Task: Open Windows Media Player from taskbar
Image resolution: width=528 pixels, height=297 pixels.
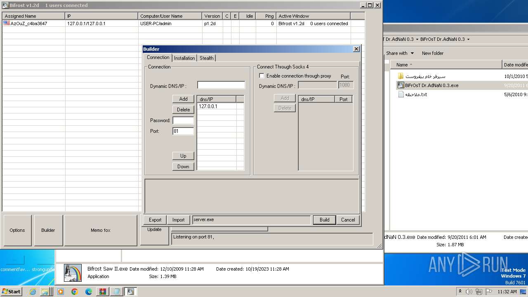Action: tap(61, 292)
